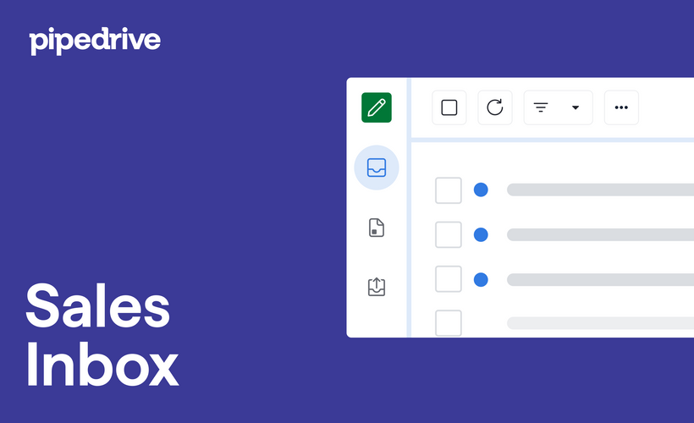Screen dimensions: 694x423
Task: Click the filter lines icon in the toolbar
Action: coord(541,107)
